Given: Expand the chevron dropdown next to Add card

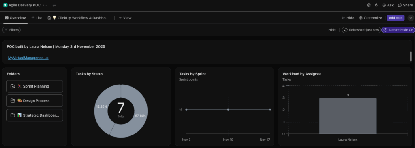Looking at the screenshot, I should [411, 18].
